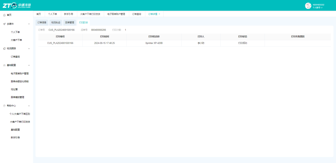Close the 订单详情 tab with its x
The image size is (336, 163).
pyautogui.click(x=159, y=14)
